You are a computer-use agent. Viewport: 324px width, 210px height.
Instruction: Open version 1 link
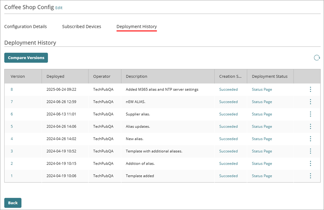coord(12,176)
